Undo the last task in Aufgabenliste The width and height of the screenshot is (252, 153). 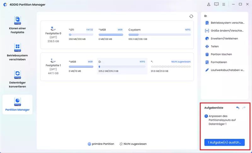point(238,108)
